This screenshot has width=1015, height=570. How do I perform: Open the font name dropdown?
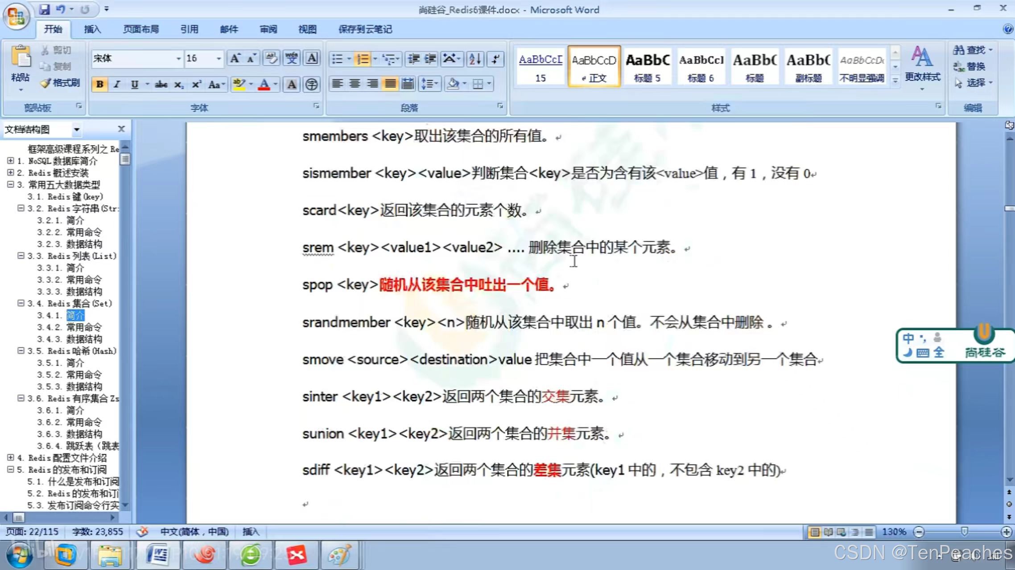click(x=178, y=58)
